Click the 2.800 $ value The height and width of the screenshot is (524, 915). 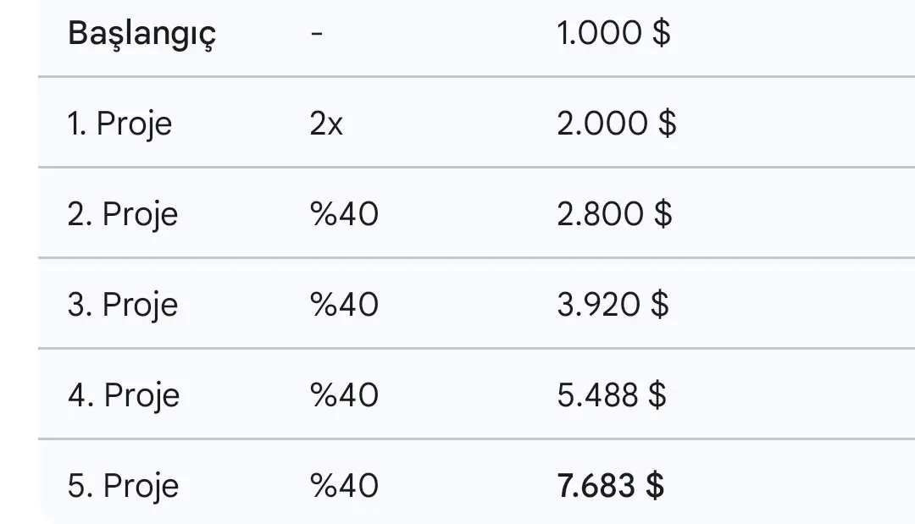pyautogui.click(x=614, y=214)
